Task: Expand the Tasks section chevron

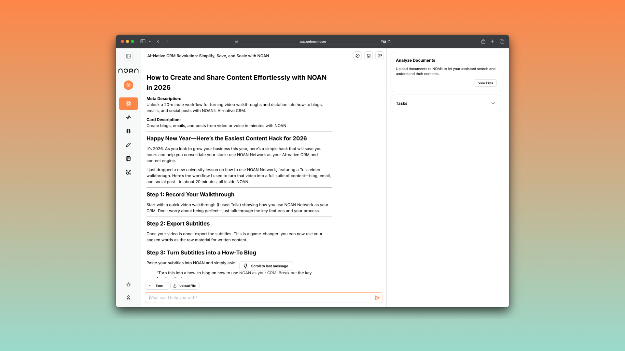Action: [493, 103]
